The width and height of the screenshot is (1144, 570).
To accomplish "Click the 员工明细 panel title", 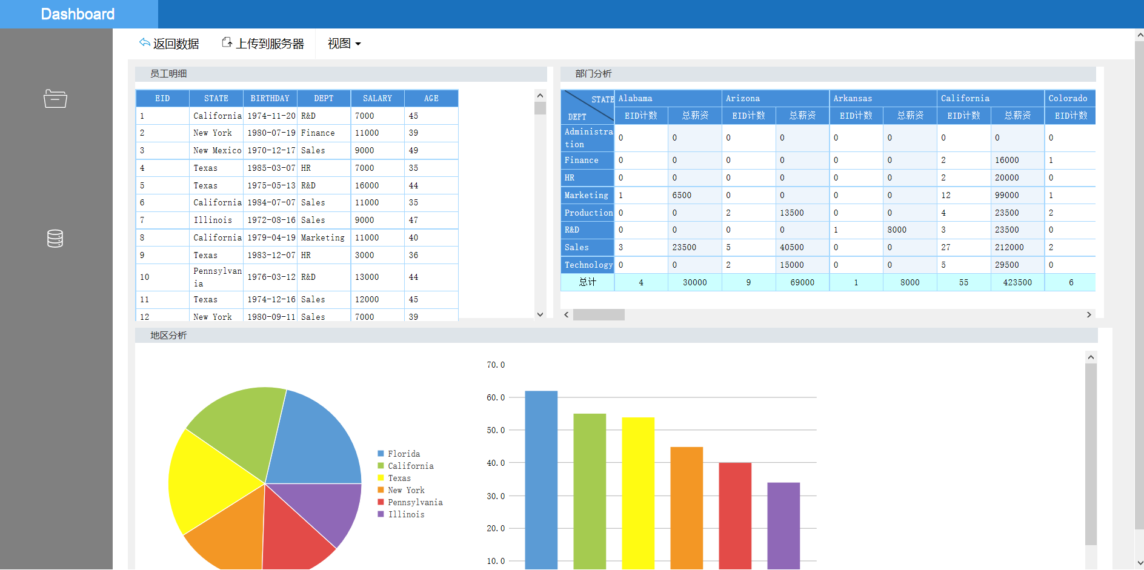I will (168, 73).
